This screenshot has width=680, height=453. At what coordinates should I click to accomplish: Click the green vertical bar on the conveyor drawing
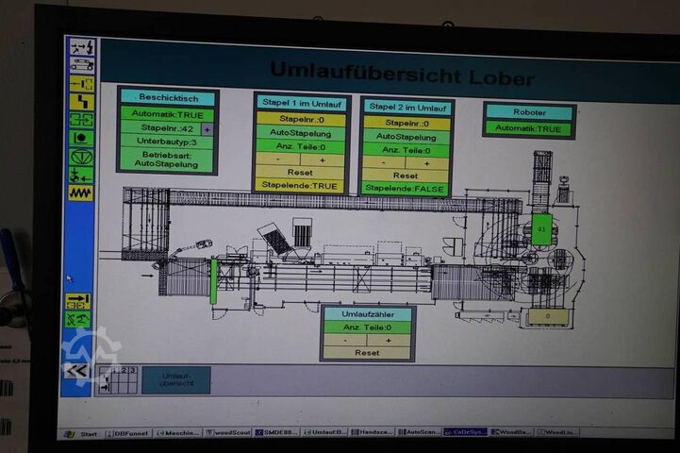(x=213, y=280)
